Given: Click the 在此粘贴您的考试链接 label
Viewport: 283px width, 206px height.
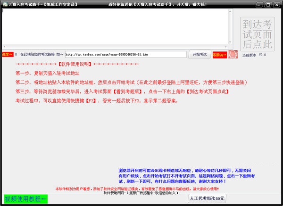Looking at the screenshot, I should pyautogui.click(x=37, y=54).
